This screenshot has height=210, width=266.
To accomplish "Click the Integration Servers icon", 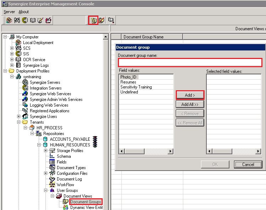I will 25,88.
